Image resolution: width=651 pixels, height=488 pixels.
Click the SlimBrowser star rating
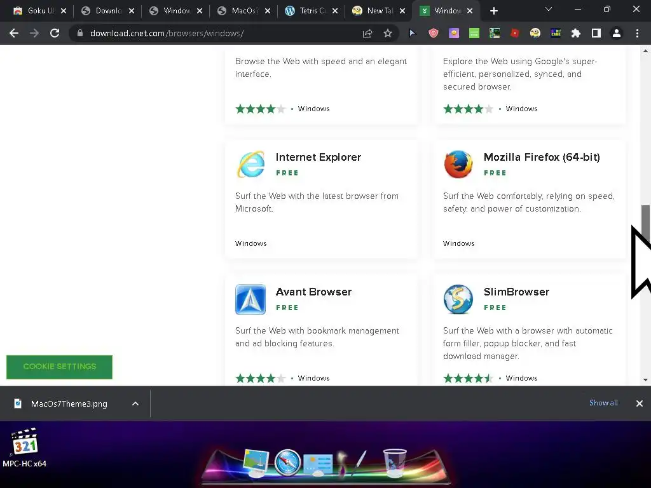point(469,379)
